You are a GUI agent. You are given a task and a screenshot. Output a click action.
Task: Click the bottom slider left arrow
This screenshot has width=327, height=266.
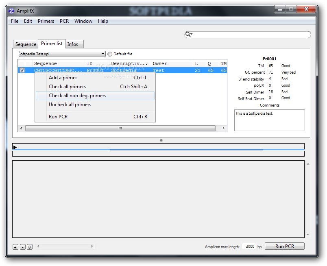[38, 246]
